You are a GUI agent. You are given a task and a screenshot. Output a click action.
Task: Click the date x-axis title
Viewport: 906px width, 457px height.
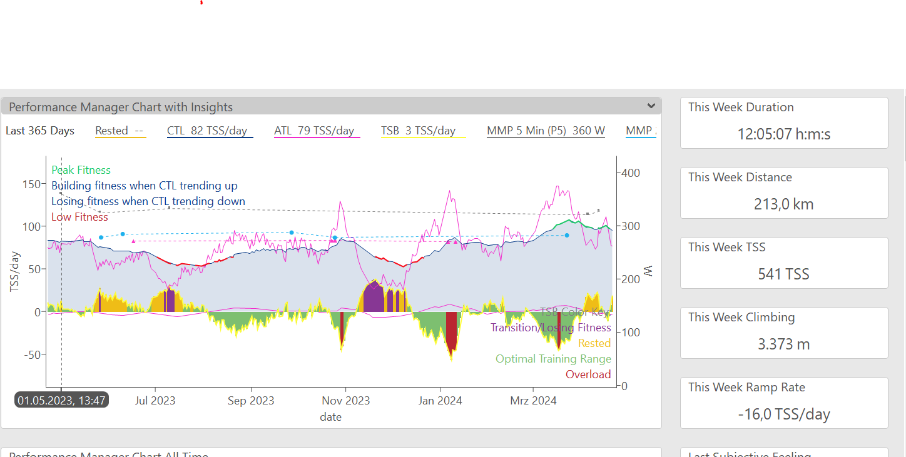coord(330,417)
